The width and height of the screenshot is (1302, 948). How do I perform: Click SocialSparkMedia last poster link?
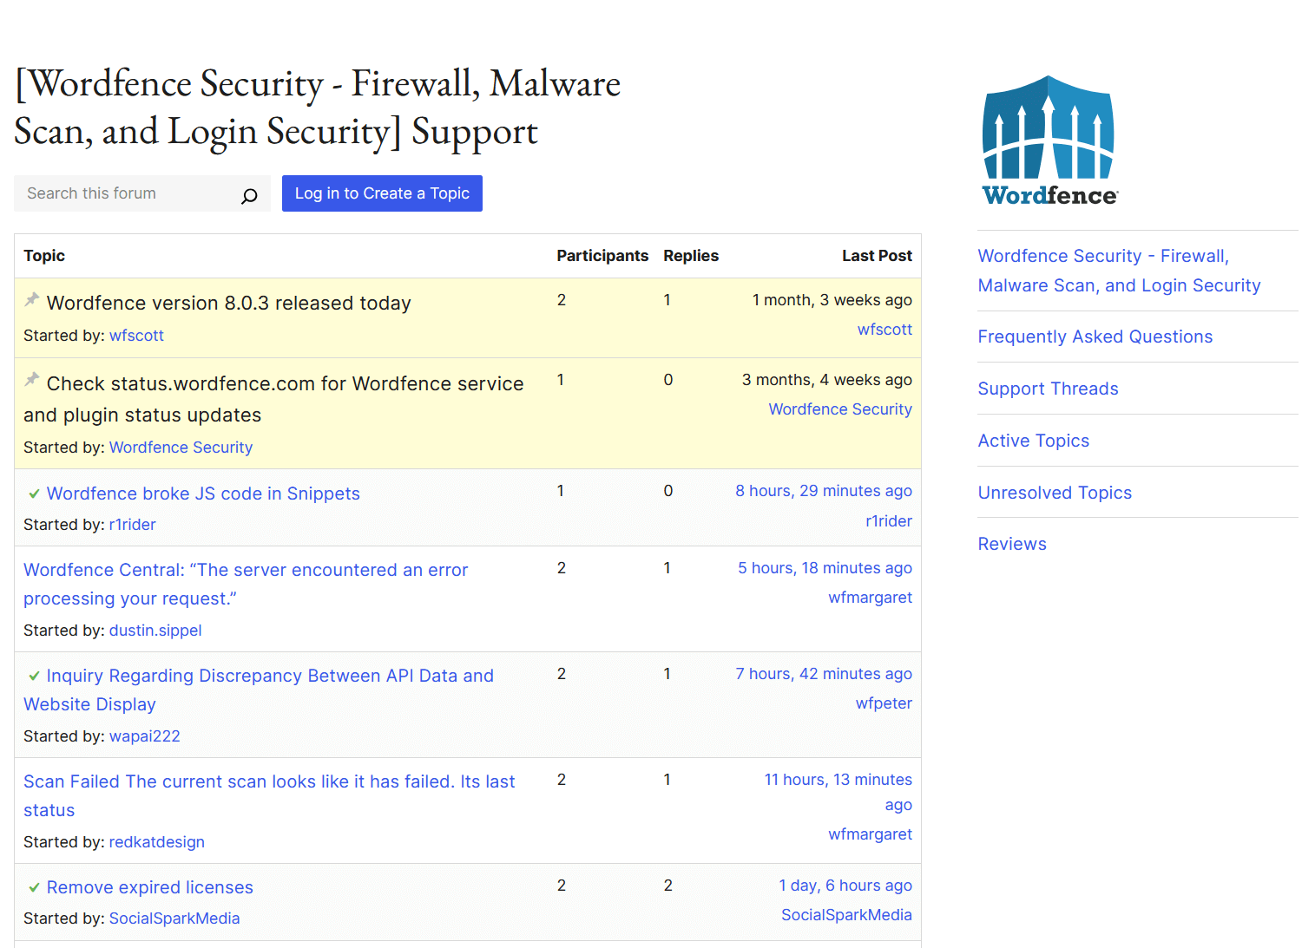click(x=846, y=915)
